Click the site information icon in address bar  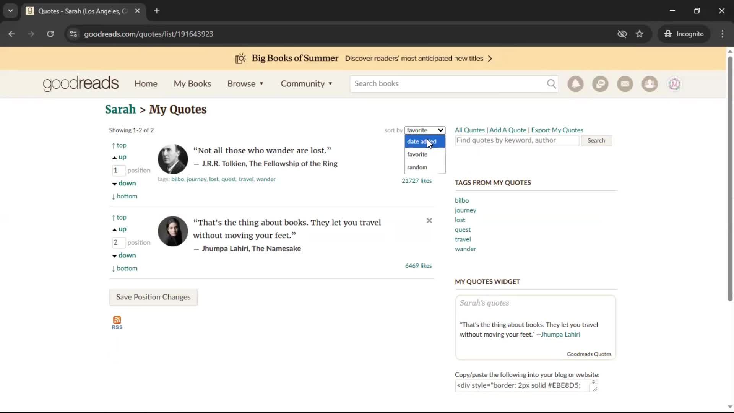pyautogui.click(x=73, y=34)
